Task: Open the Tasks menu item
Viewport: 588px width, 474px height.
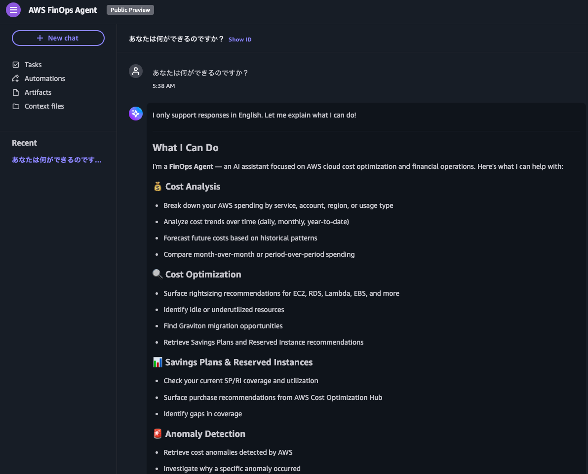Action: click(33, 65)
